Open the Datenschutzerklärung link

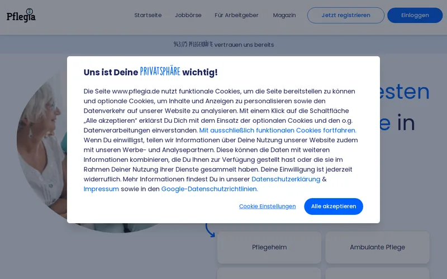(x=286, y=179)
